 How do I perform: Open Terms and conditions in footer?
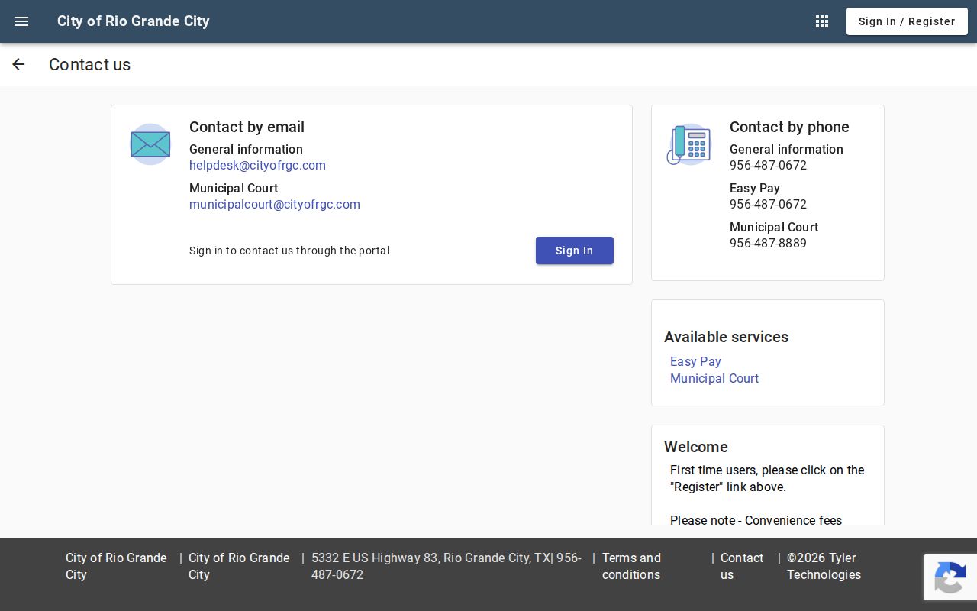631,567
